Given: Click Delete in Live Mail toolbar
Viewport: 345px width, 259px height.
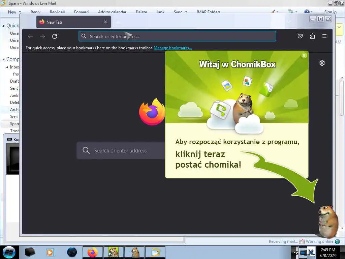Looking at the screenshot, I should pyautogui.click(x=141, y=12).
